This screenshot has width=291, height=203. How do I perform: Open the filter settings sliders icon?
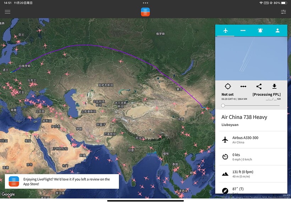[283, 12]
